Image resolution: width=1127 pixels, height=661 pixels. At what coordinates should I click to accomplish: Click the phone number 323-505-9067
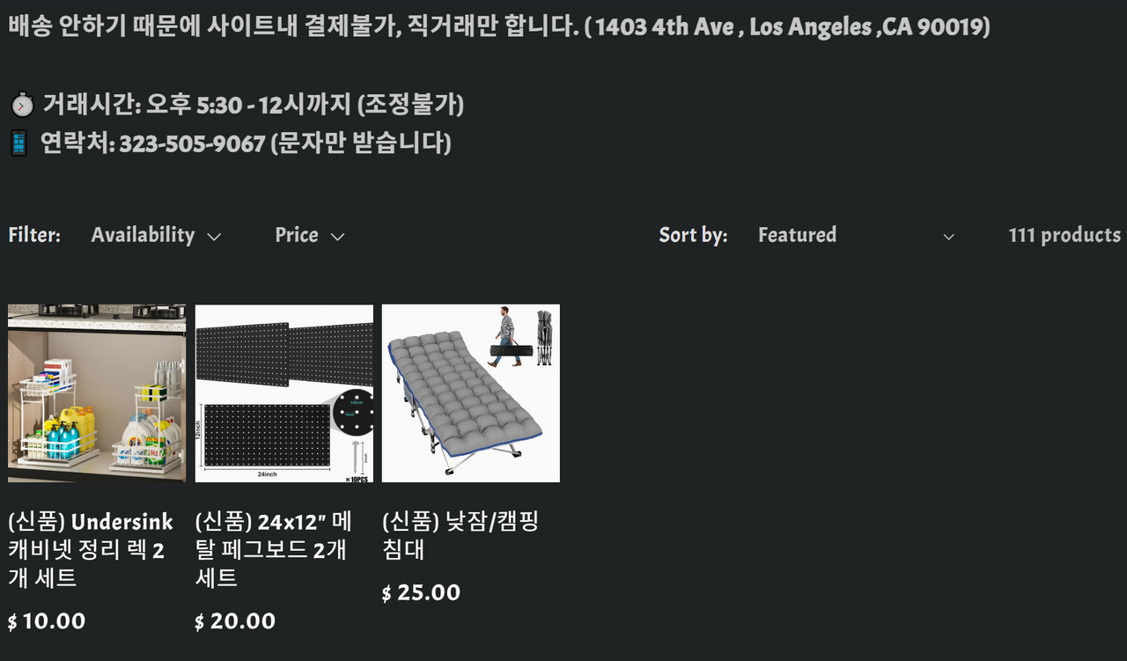click(x=192, y=143)
